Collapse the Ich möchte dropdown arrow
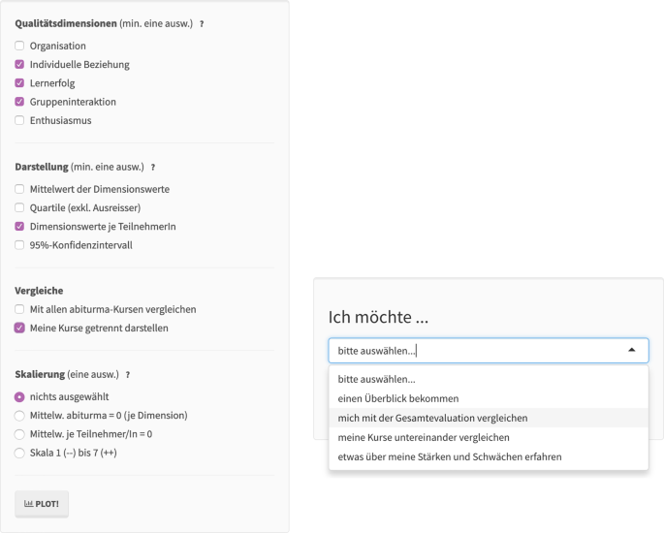This screenshot has width=664, height=533. click(632, 350)
